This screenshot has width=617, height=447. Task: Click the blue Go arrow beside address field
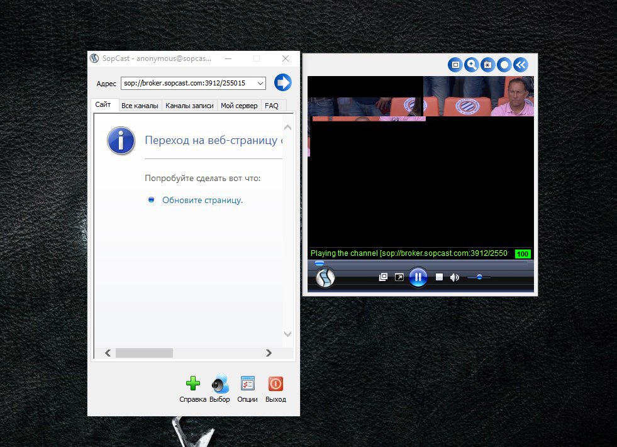(x=282, y=82)
